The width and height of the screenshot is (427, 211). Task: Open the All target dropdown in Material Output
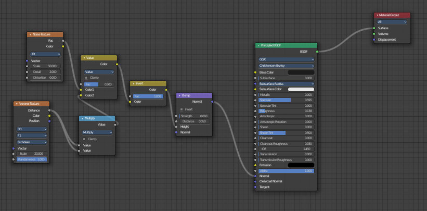(x=392, y=22)
